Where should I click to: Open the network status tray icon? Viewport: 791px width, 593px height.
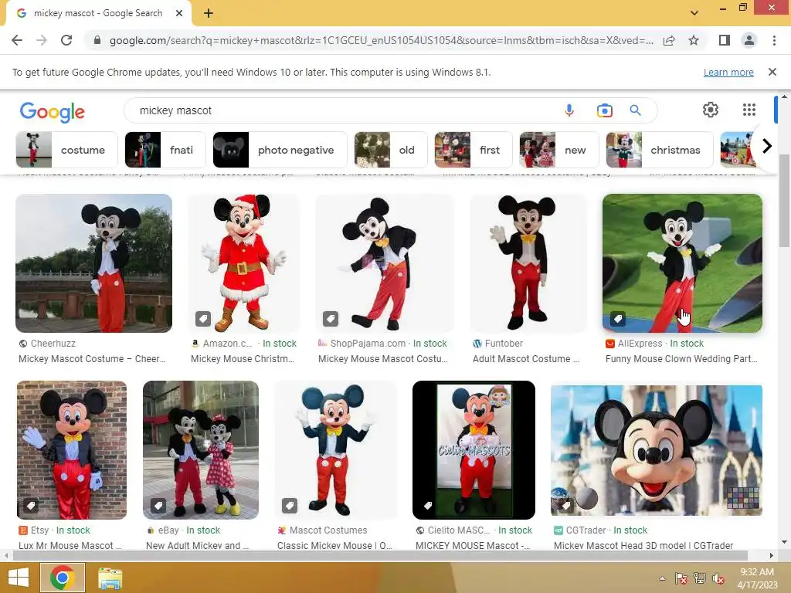tap(700, 578)
